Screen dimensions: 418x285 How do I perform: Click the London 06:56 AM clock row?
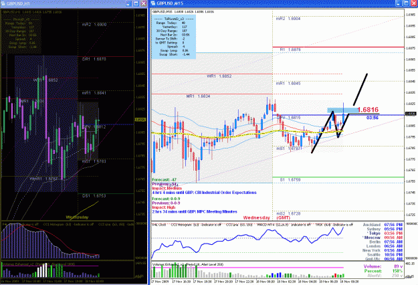tap(385, 246)
